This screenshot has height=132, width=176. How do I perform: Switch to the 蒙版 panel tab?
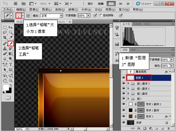133,50
